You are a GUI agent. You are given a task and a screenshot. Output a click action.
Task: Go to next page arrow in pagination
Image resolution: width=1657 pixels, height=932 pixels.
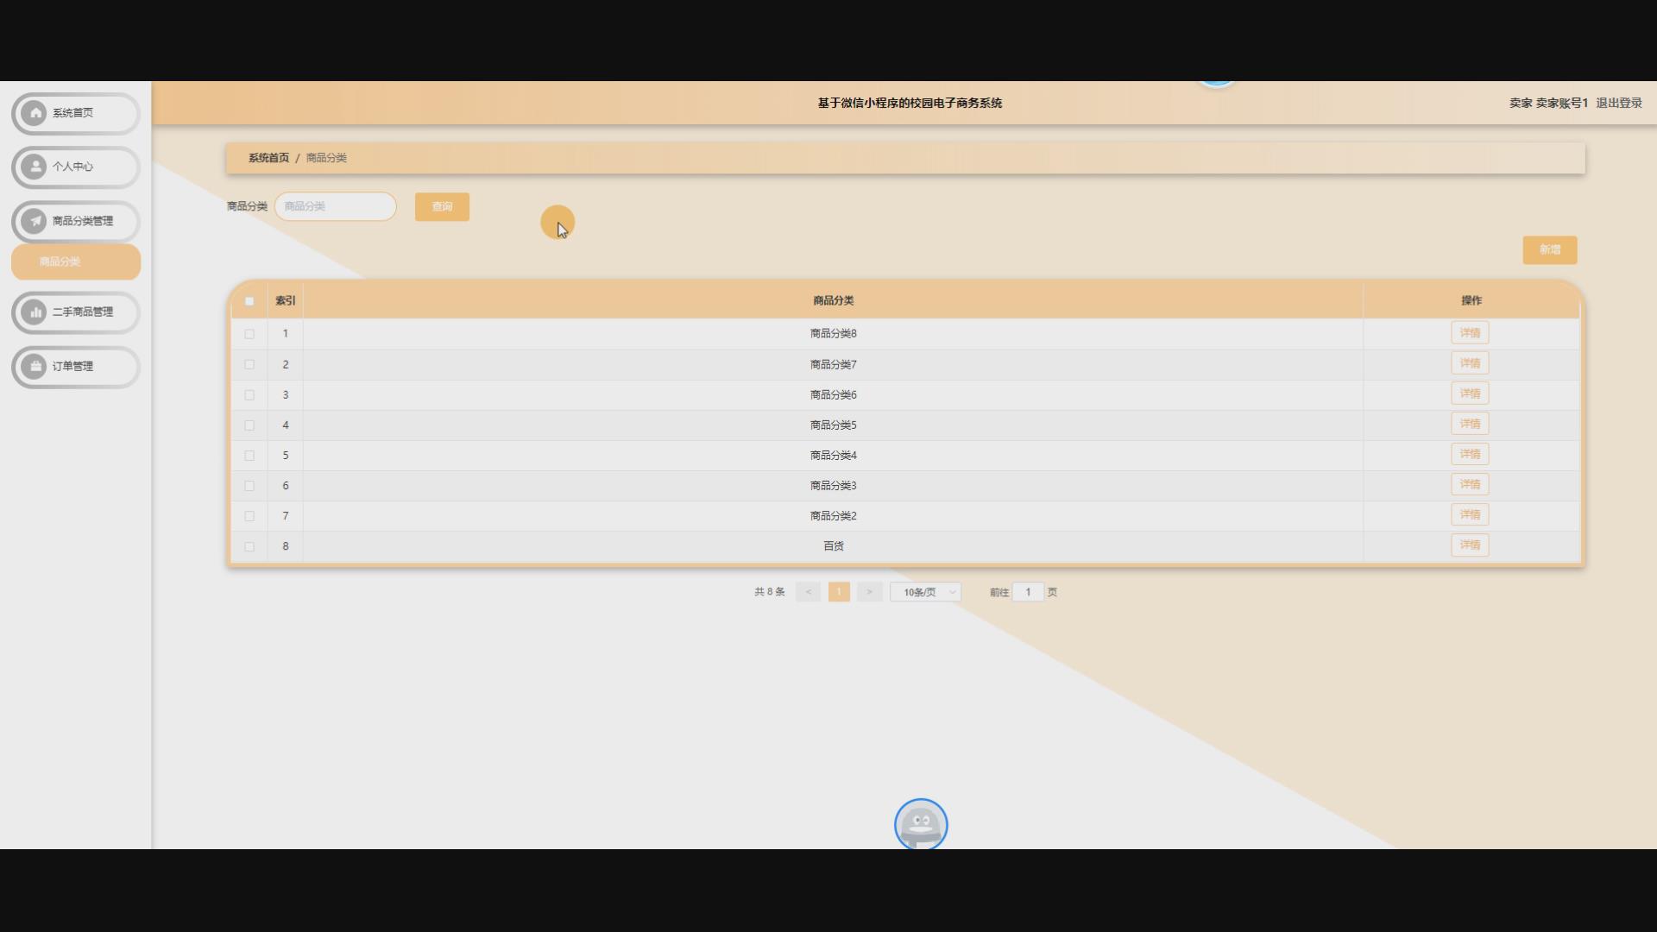point(869,592)
